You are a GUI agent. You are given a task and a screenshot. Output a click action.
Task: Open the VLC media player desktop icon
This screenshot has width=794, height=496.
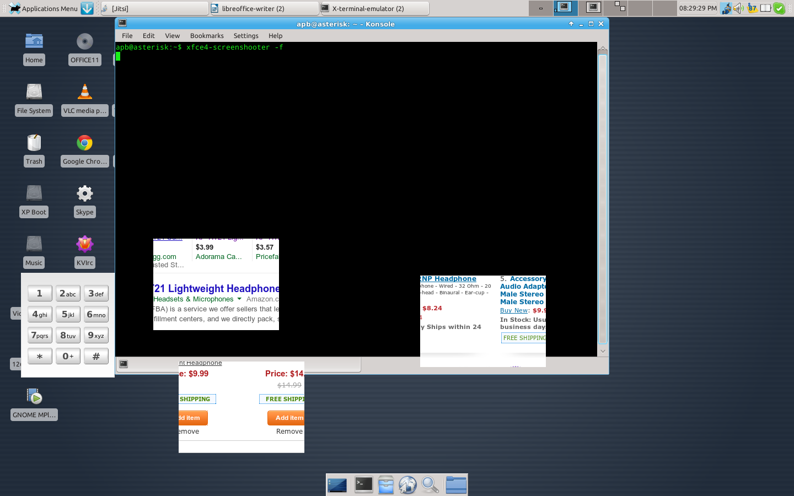pyautogui.click(x=84, y=92)
